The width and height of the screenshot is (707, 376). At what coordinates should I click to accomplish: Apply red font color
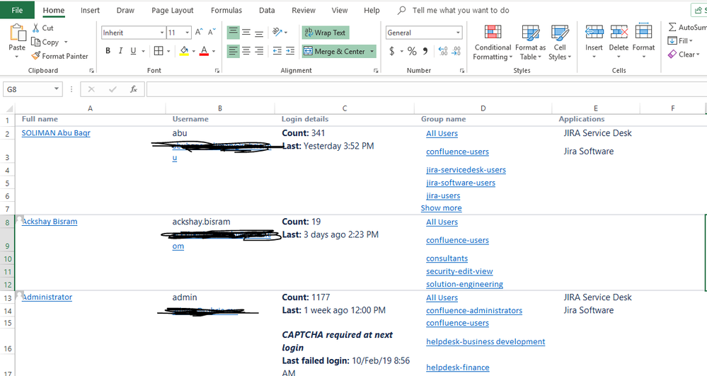click(204, 51)
